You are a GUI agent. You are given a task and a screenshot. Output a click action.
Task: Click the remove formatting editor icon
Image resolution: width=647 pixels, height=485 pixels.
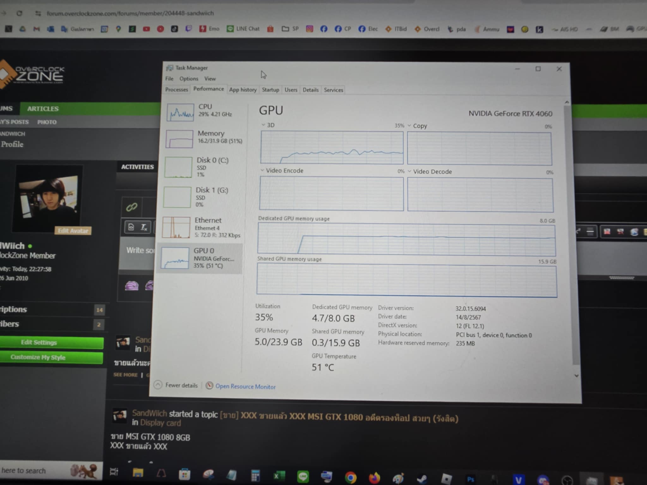pyautogui.click(x=144, y=227)
